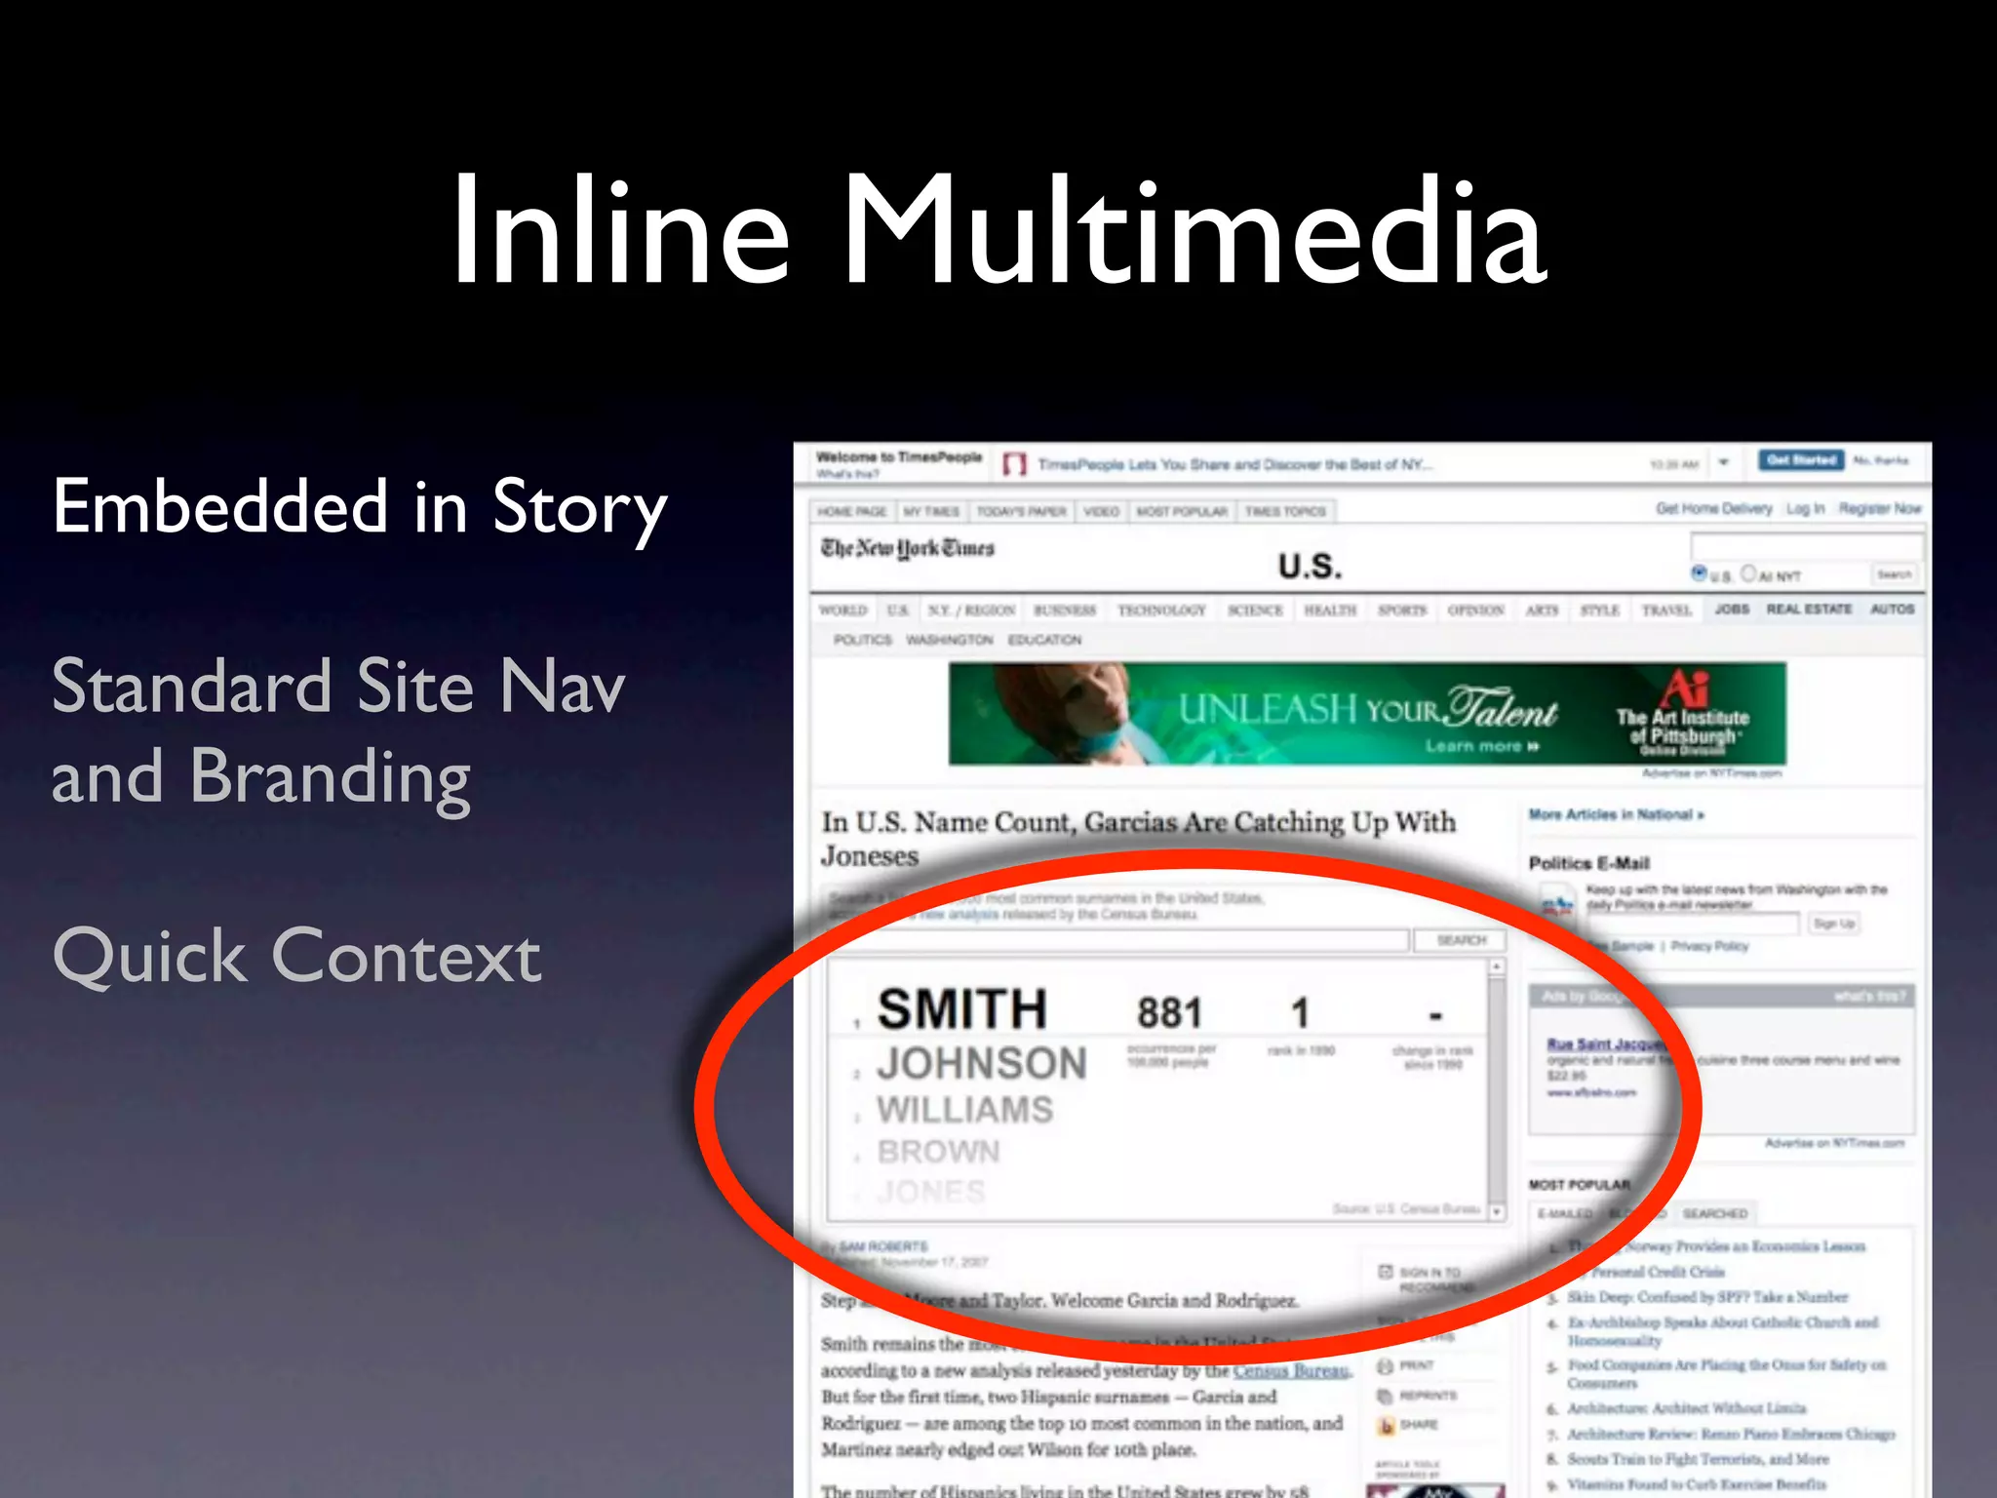Go to the JOBS section
Image resolution: width=1997 pixels, height=1498 pixels.
(1732, 609)
